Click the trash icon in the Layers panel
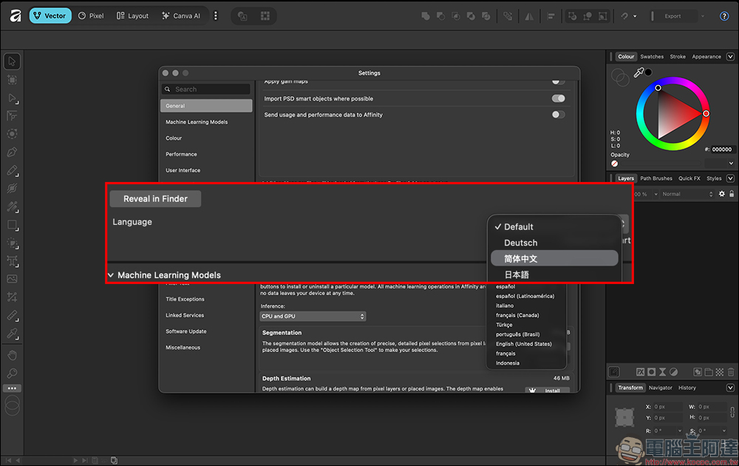This screenshot has height=466, width=739. 730,372
